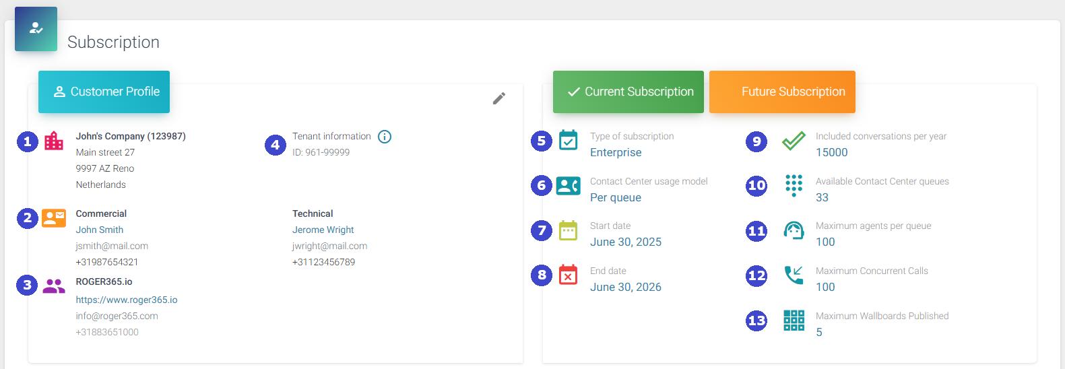The image size is (1065, 369).
Task: Click the Maximum Wallboards Published grid icon
Action: pos(794,321)
